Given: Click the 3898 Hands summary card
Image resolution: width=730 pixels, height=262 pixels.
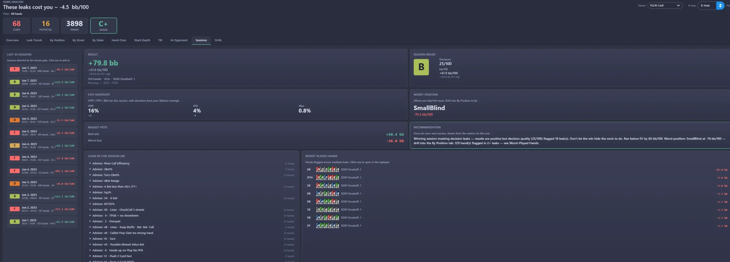Looking at the screenshot, I should [74, 26].
